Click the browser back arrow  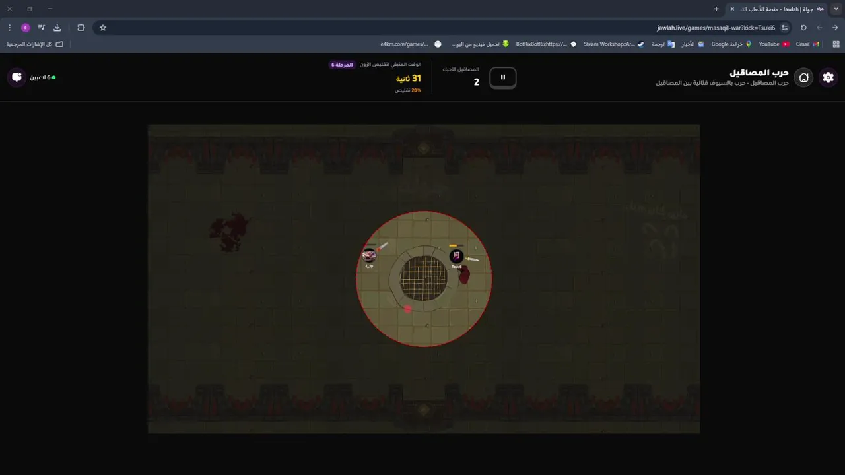[819, 28]
